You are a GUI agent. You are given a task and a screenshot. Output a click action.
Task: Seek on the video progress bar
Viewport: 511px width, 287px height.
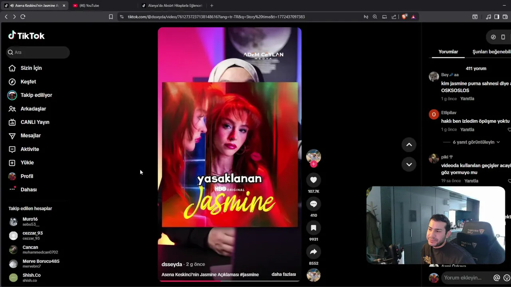tap(230, 281)
